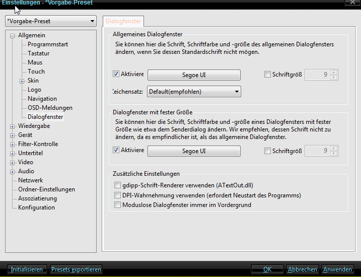The height and width of the screenshot is (277, 361).
Task: Click Presets exportieren button
Action: tap(76, 269)
